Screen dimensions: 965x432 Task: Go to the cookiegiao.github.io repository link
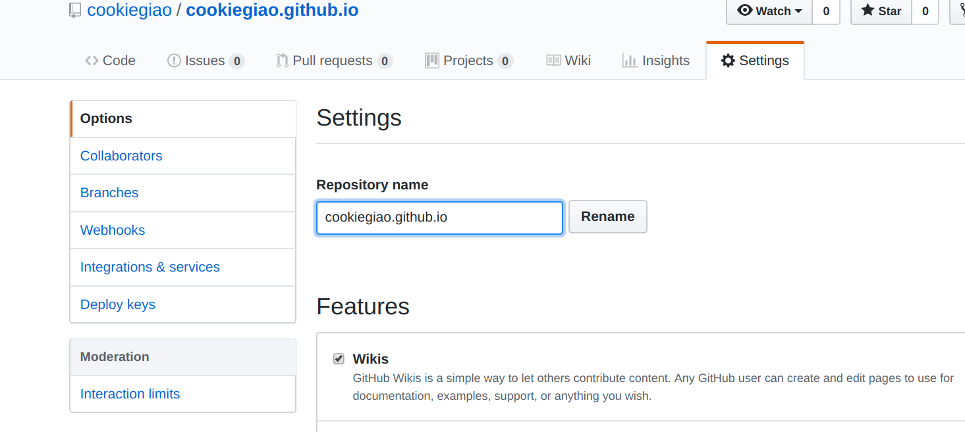(x=272, y=11)
